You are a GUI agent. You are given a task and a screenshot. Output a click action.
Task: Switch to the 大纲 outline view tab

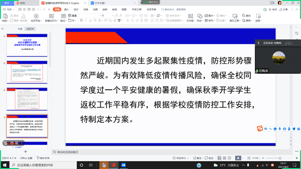(20, 29)
